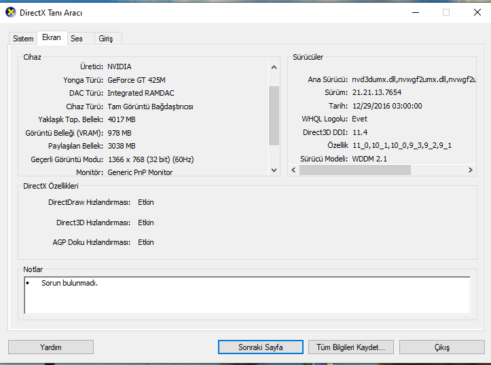Click WHQL Logolu value Evet
The height and width of the screenshot is (365, 491).
click(x=359, y=119)
